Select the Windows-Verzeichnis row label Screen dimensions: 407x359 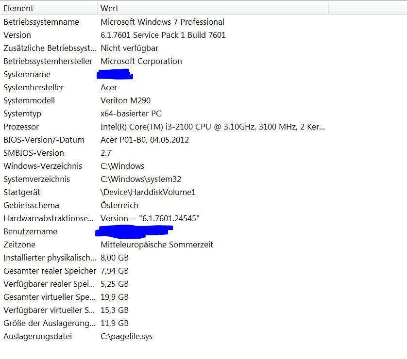[43, 166]
